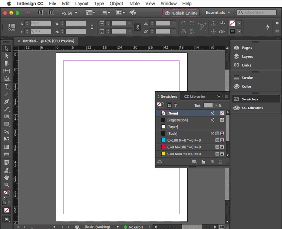Open the screen mode dropdown
The image size is (282, 229).
[105, 13]
